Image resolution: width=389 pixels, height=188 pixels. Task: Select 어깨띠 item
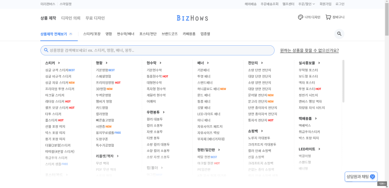151,102
